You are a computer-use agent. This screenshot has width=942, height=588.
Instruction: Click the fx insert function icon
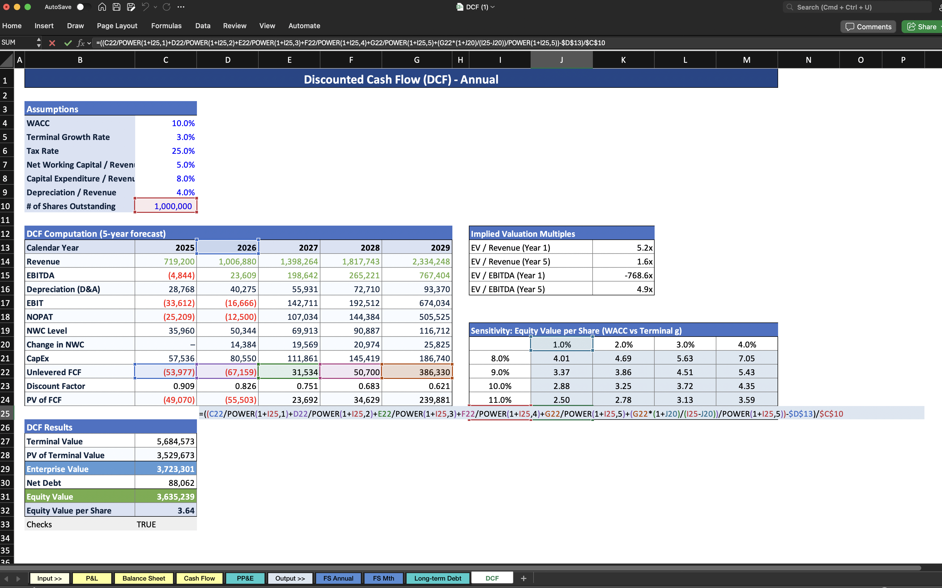tap(81, 43)
